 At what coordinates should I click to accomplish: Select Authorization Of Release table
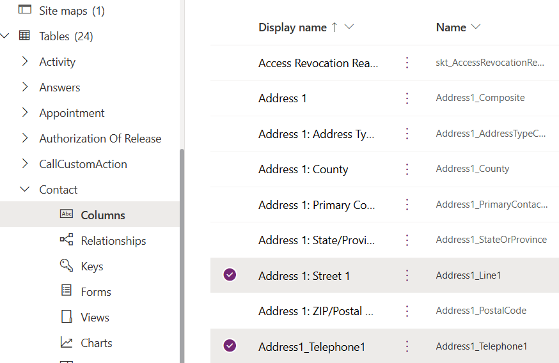[100, 138]
